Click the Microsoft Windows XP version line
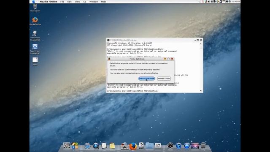The image size is (270, 152). pos(130,43)
